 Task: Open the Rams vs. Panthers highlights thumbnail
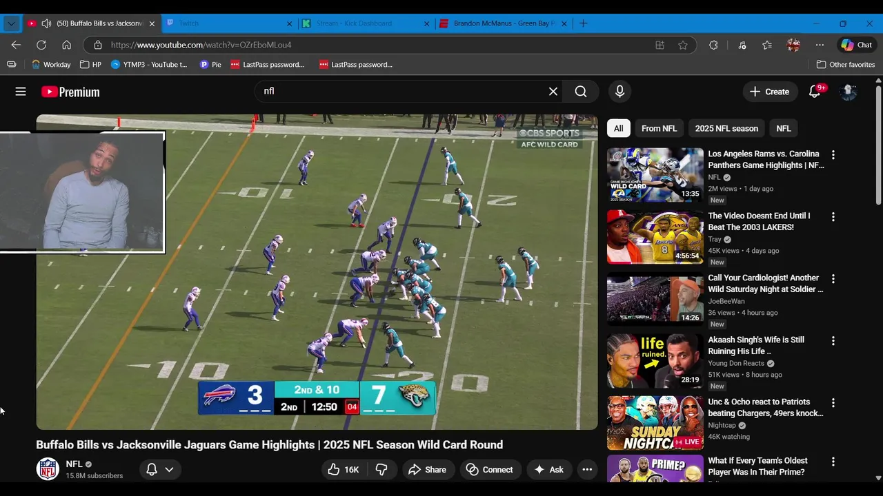655,175
